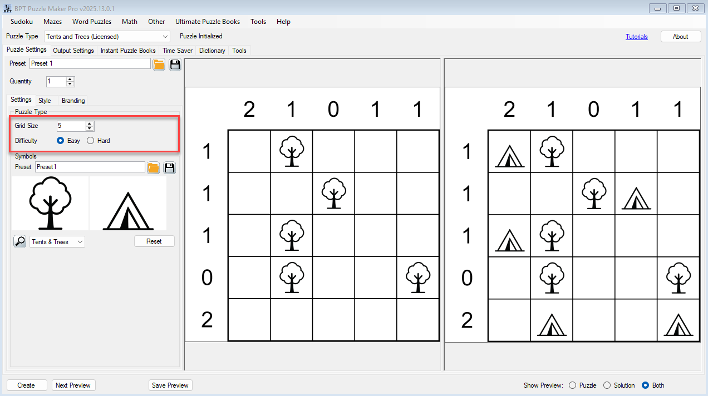Select Easy difficulty radio button
Image resolution: width=708 pixels, height=396 pixels.
[x=61, y=141]
